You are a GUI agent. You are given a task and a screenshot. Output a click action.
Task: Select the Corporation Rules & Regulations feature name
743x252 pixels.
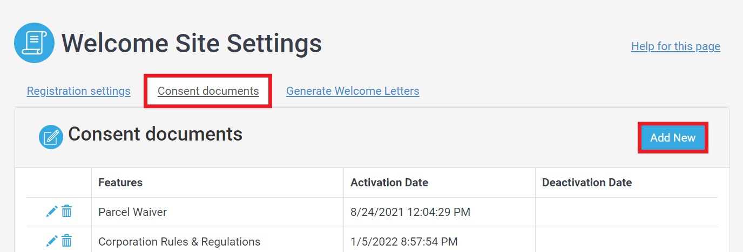click(x=179, y=242)
